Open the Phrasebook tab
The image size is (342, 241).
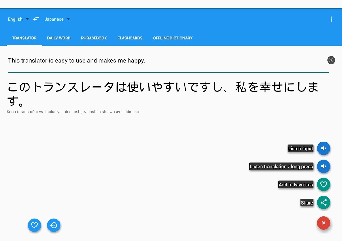point(94,38)
